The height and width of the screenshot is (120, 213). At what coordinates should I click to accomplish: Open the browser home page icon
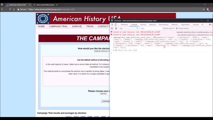tap(14, 9)
